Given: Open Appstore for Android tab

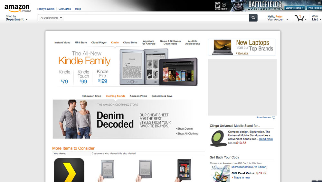Looking at the screenshot, I should pyautogui.click(x=148, y=42).
